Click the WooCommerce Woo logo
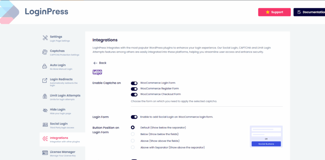325x160 pixels. pos(97,72)
